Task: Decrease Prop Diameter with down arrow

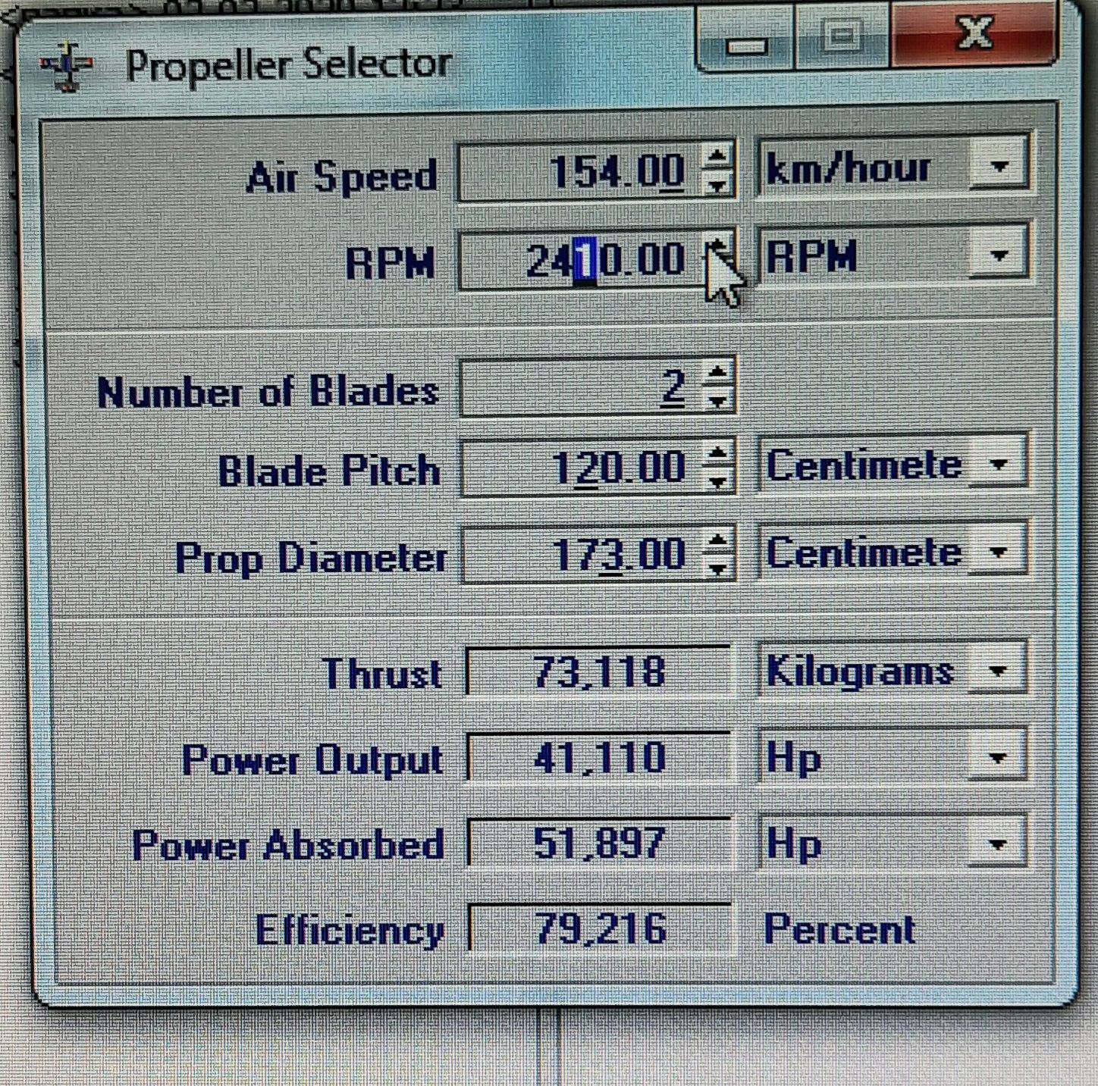Action: click(718, 568)
